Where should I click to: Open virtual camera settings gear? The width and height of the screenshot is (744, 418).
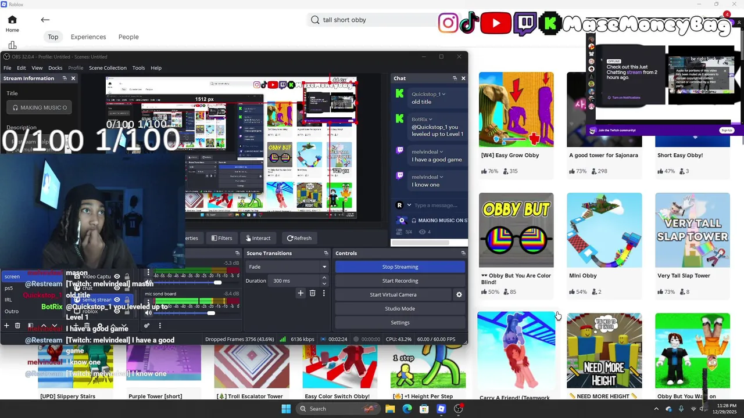tap(459, 294)
